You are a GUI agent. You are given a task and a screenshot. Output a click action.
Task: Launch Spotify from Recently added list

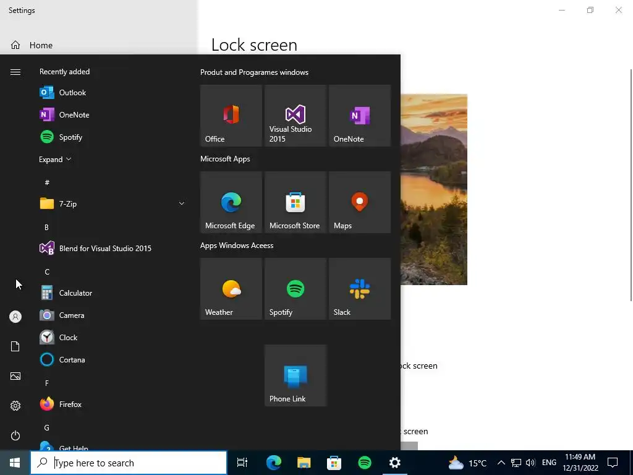coord(113,137)
